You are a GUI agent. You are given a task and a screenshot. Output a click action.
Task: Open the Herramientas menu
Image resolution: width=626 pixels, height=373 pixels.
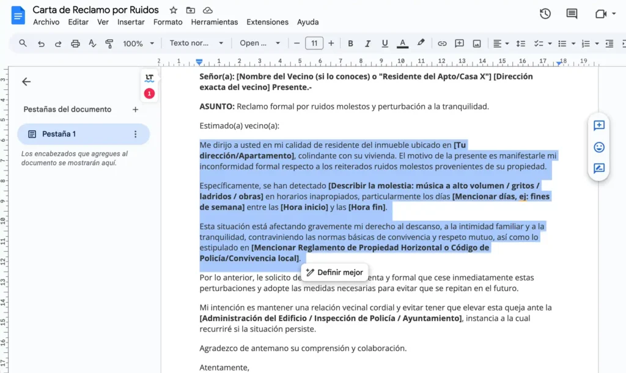[x=214, y=22]
